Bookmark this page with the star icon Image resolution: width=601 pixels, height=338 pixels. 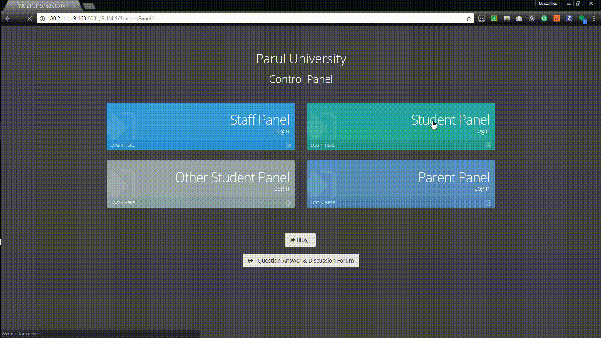point(468,18)
